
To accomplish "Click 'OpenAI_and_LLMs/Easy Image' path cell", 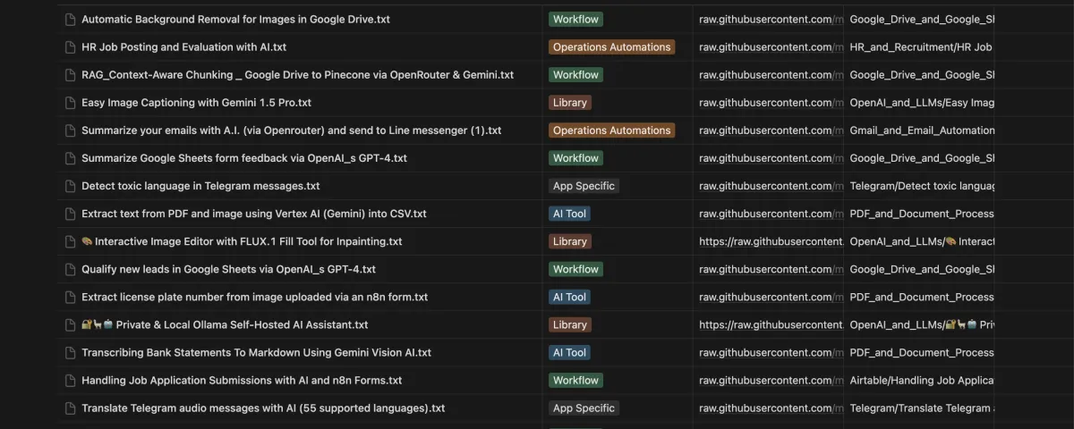I will [922, 103].
